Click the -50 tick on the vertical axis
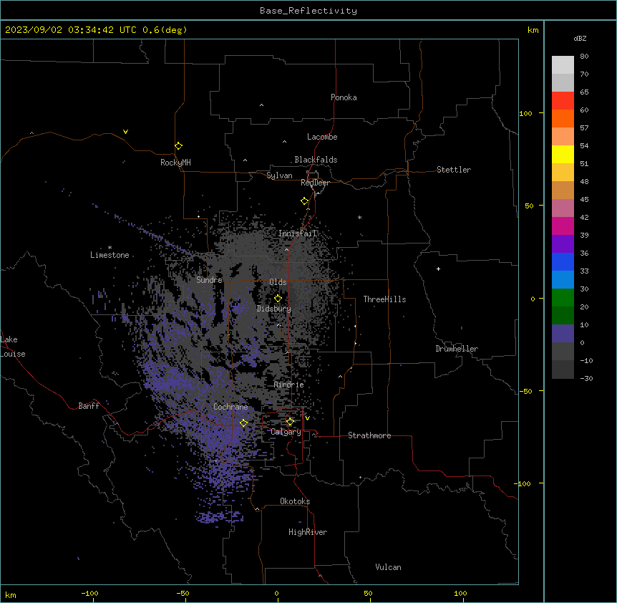 pos(525,391)
